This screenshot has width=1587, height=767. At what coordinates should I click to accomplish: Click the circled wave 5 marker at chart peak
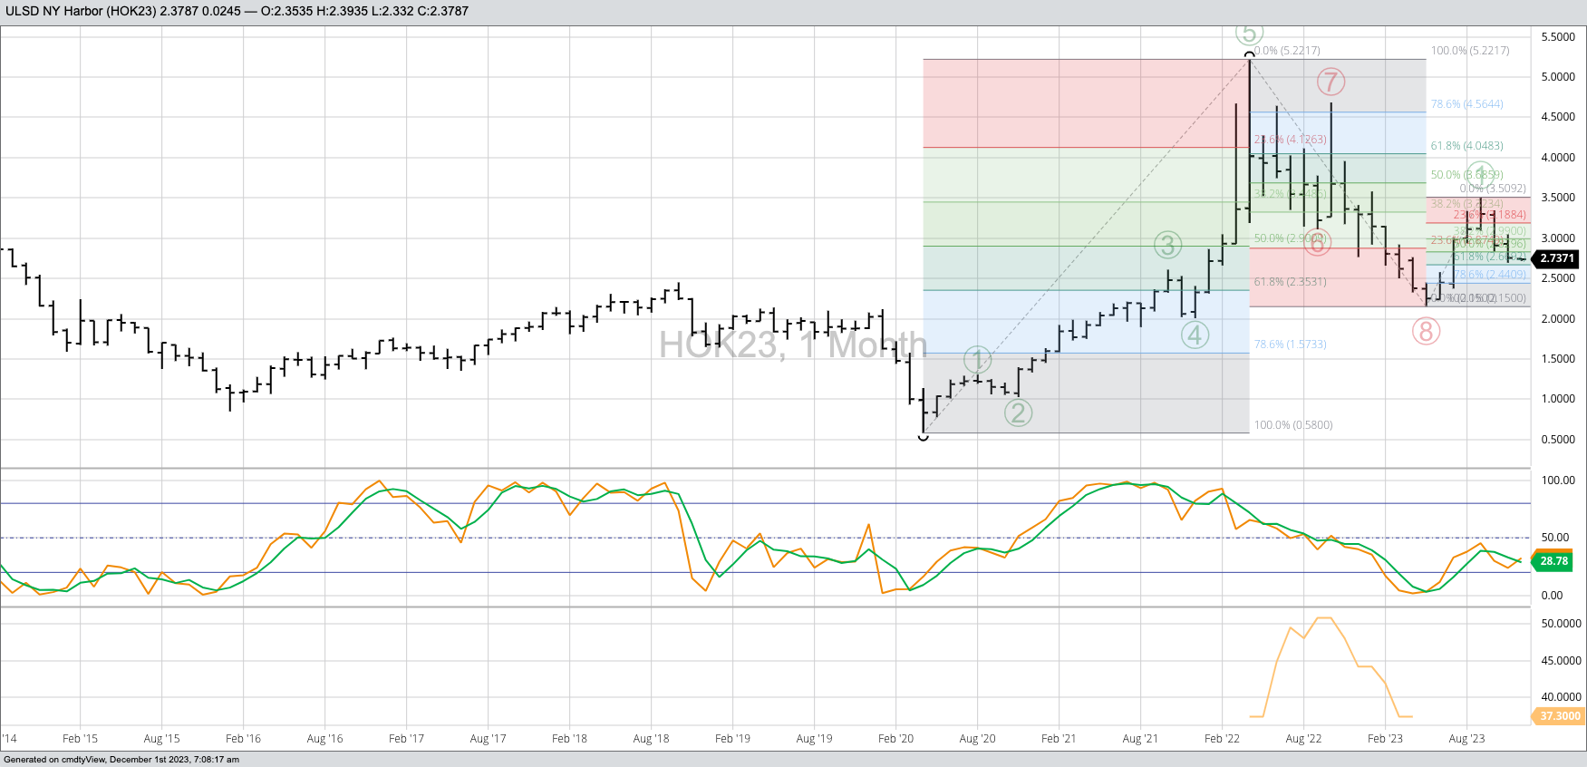point(1249,34)
